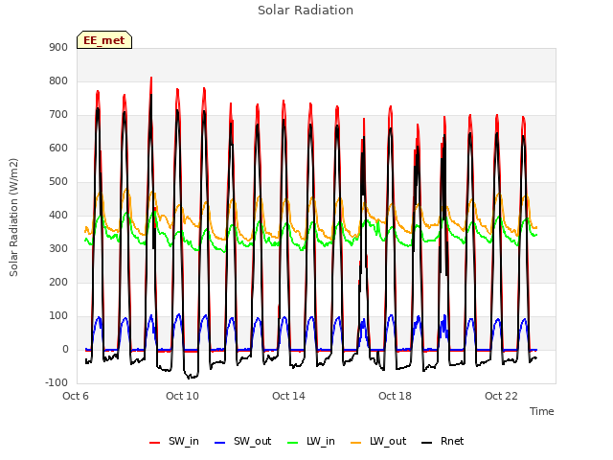Click the Oct 18 x-axis tick label
613x460 pixels.
[395, 396]
